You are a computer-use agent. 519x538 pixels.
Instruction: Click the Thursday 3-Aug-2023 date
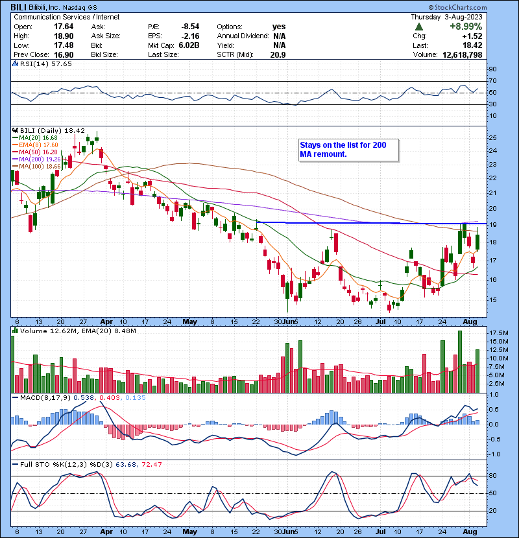(446, 17)
